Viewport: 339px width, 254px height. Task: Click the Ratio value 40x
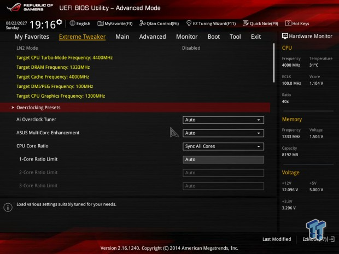coord(285,101)
